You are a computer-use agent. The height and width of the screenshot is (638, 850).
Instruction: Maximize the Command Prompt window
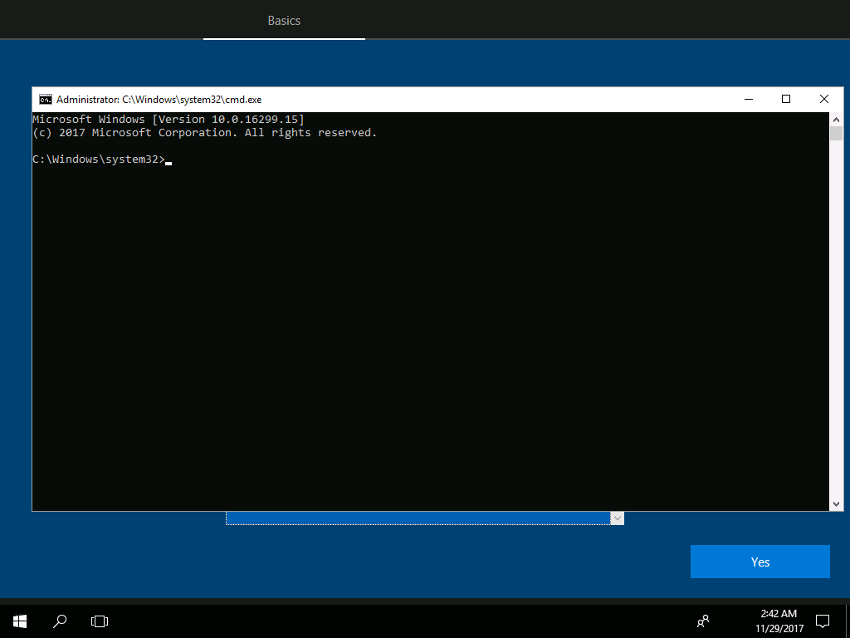[786, 100]
